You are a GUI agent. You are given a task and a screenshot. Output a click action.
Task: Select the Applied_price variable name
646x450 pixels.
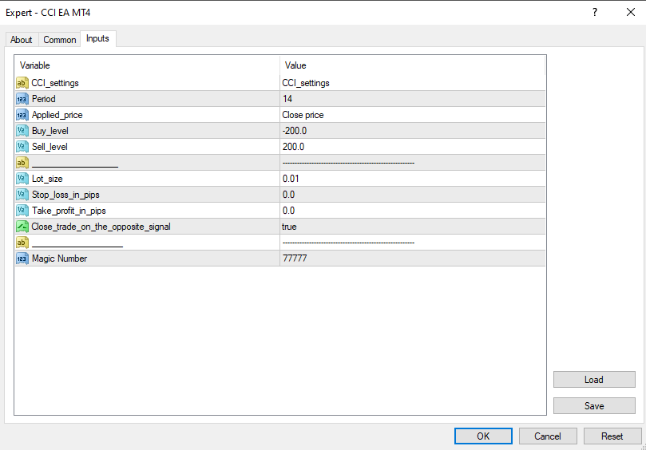click(57, 115)
